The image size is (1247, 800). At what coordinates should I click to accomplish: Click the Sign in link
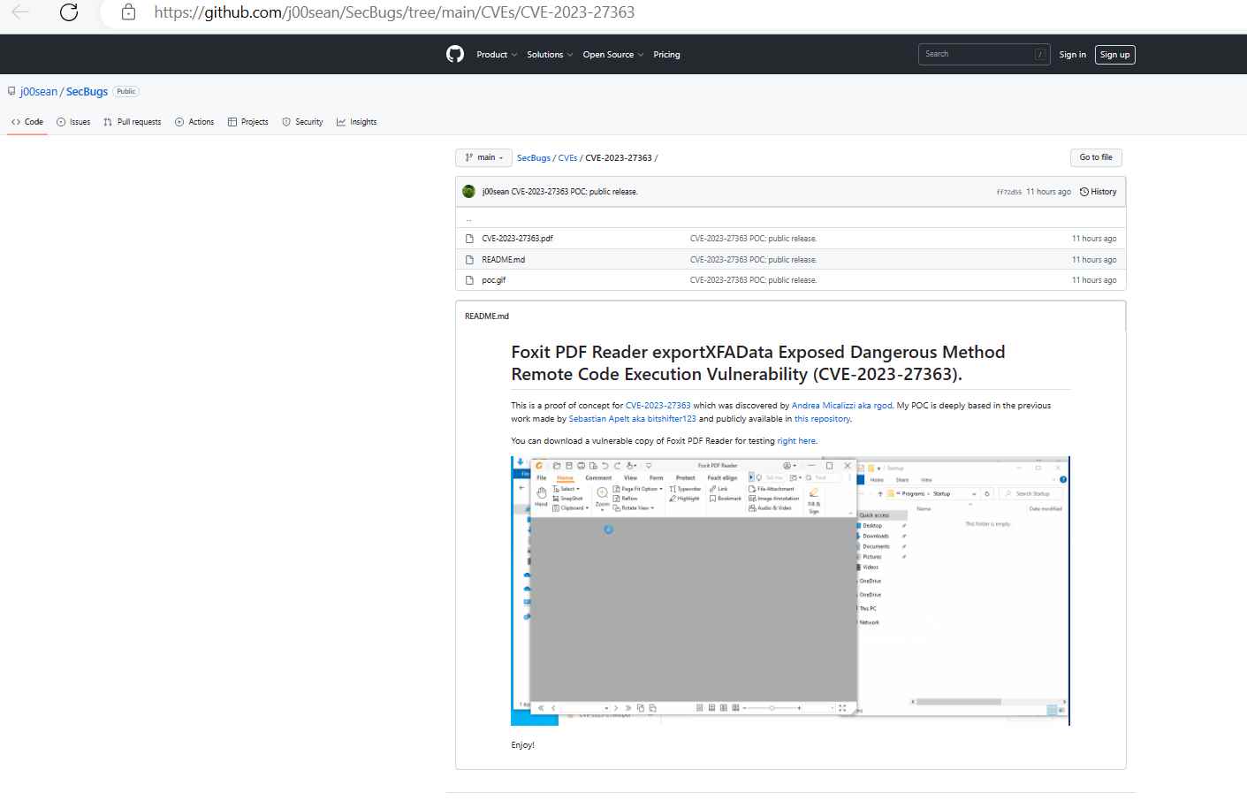coord(1073,55)
